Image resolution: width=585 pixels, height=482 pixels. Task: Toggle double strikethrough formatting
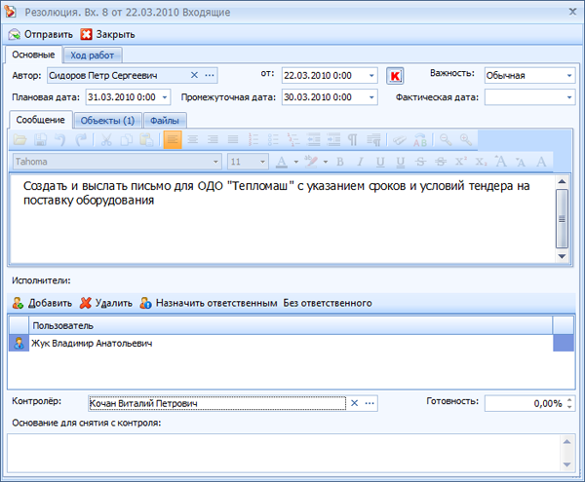point(441,162)
